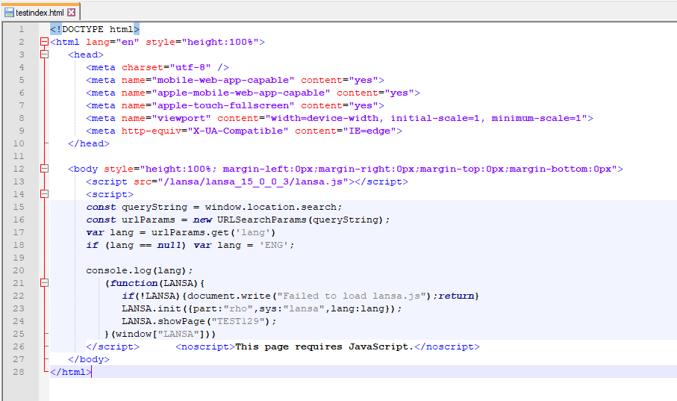Click urlParams.get on line 17
Screen dimensions: 677x401
[x=190, y=232]
